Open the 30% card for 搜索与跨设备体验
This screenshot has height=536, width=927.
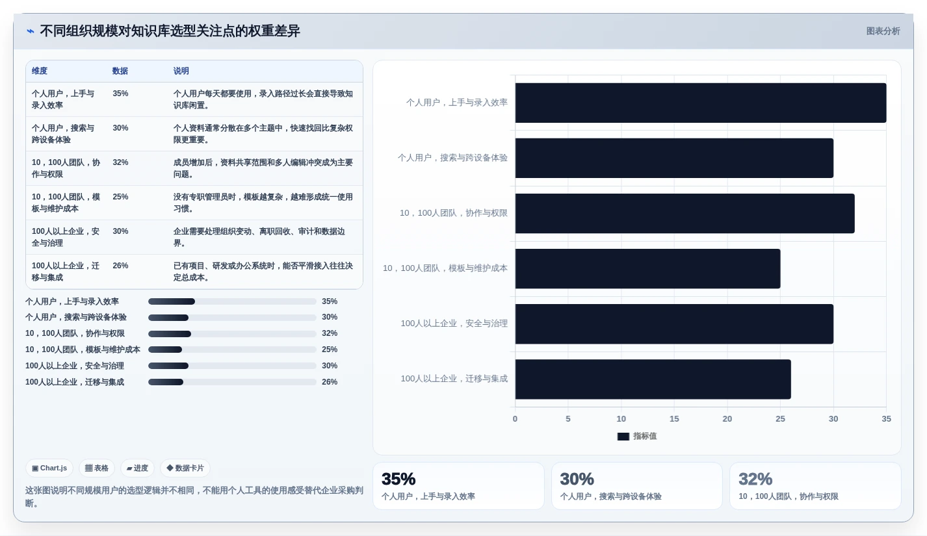coord(637,486)
